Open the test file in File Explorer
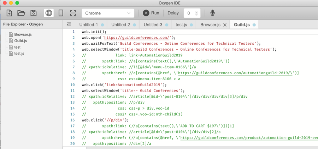Viewport: 318px width, 149px height. (x=17, y=47)
